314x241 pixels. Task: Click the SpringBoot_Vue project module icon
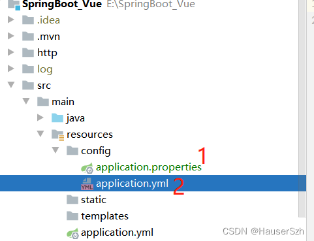[14, 5]
